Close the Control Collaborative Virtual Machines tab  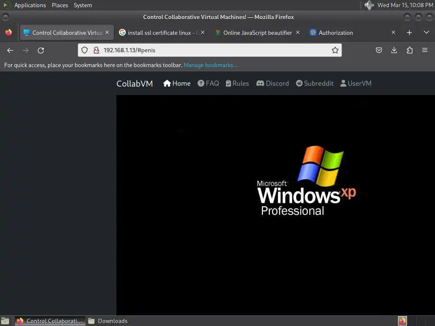tap(107, 32)
